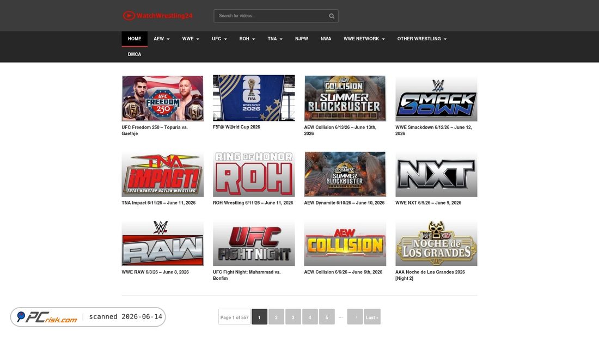Viewport: 599px width, 337px height.
Task: Click the UFC Fight Night Muhammad vs. Bonfim title
Action: pyautogui.click(x=247, y=275)
